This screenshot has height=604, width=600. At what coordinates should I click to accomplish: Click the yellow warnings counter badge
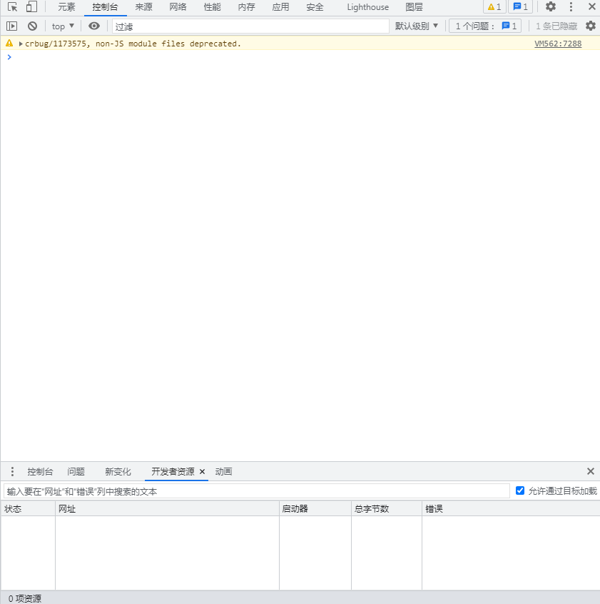494,6
